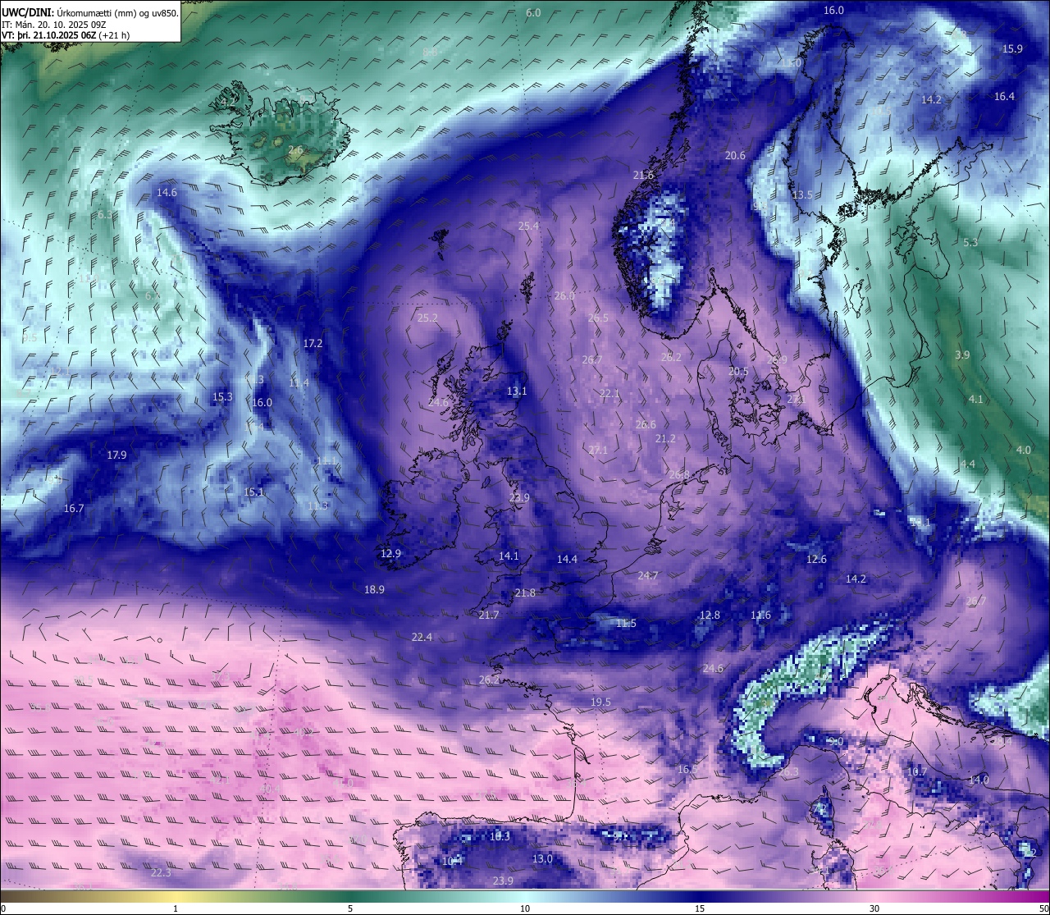The width and height of the screenshot is (1050, 915).
Task: Click the map value '15.9'
Action: pyautogui.click(x=1013, y=49)
